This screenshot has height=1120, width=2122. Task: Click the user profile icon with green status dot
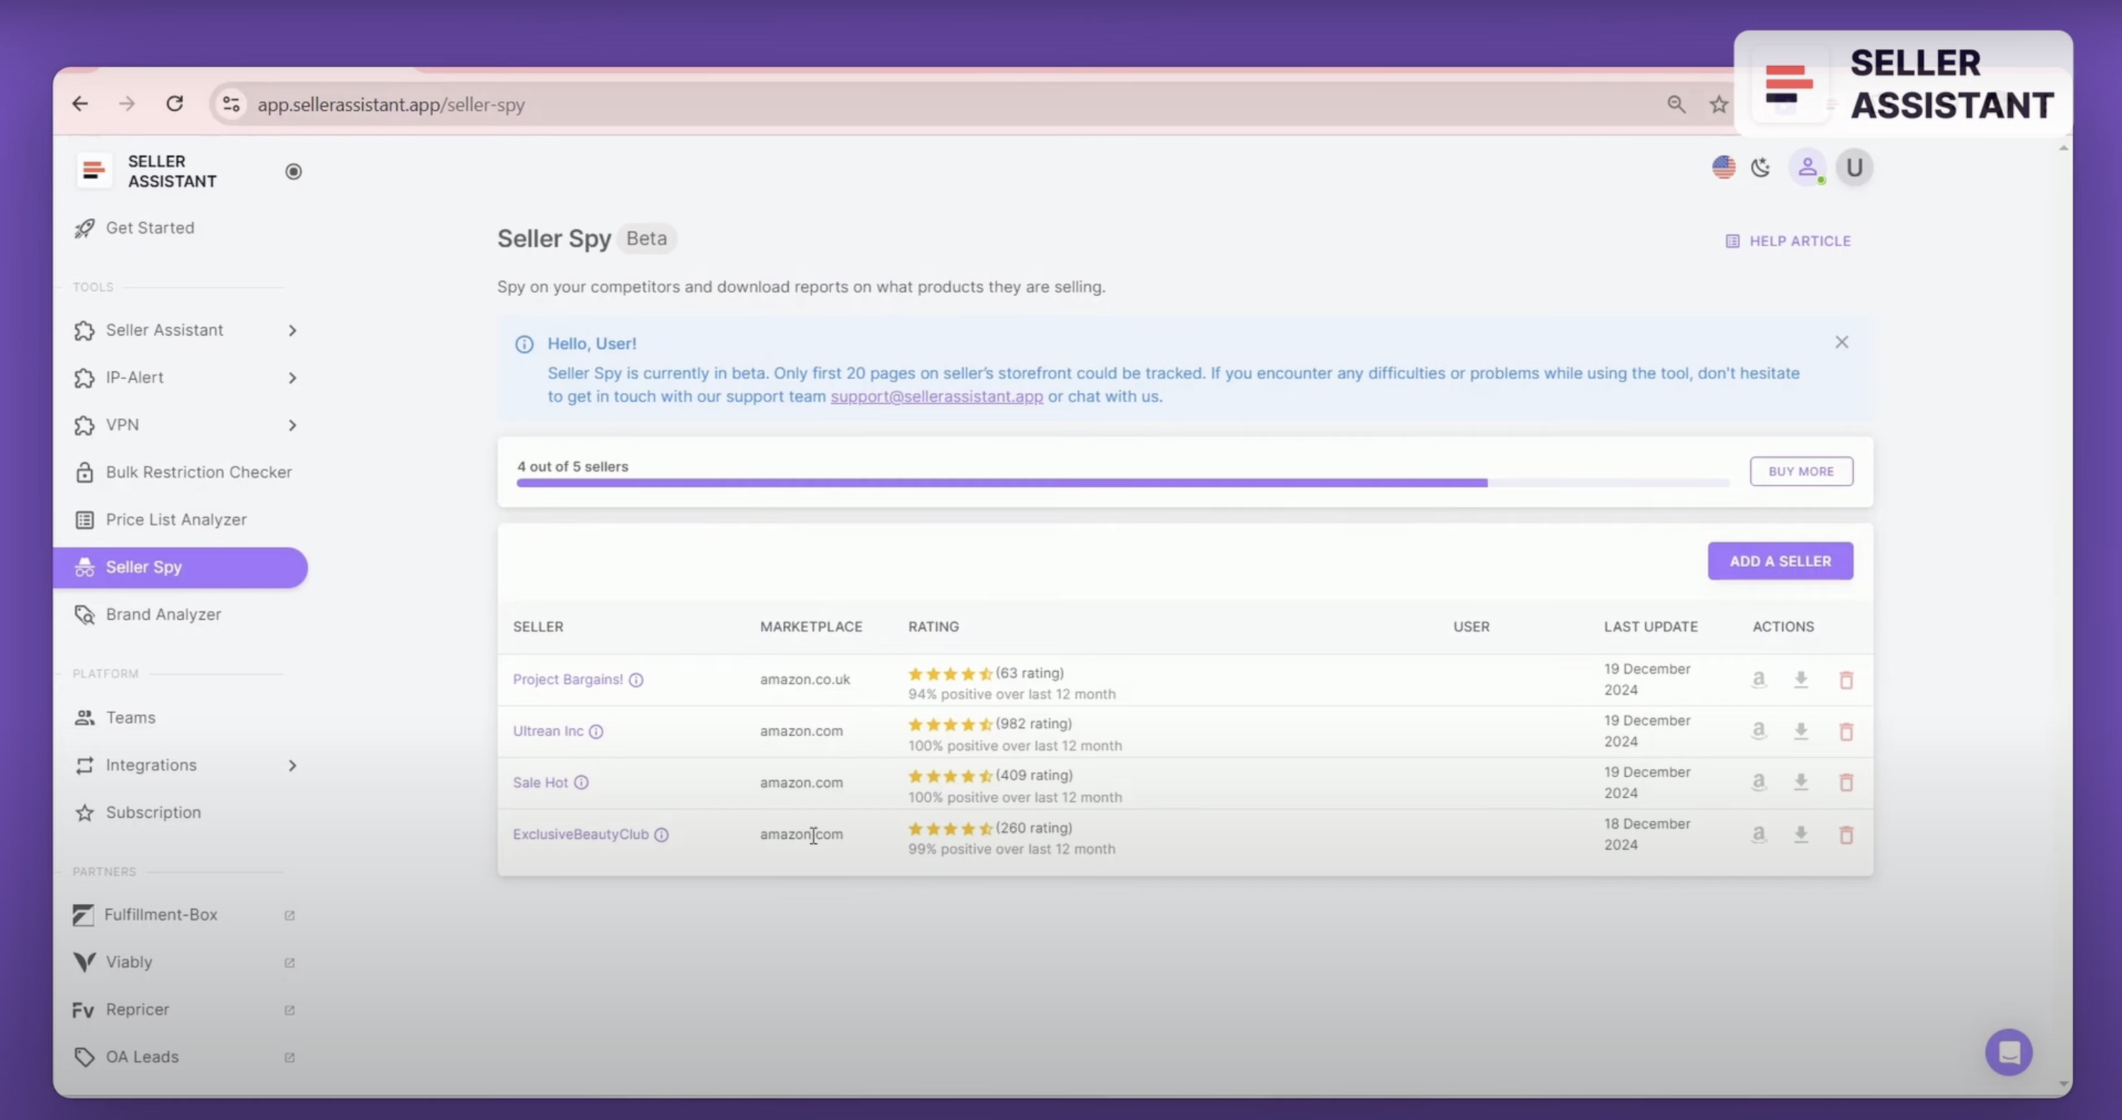click(1808, 167)
